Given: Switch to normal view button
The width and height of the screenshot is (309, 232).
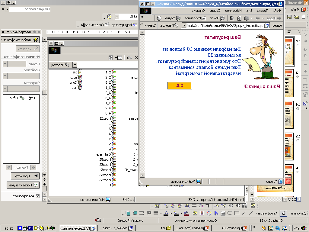Looking at the screenshot, I should pos(298,199).
